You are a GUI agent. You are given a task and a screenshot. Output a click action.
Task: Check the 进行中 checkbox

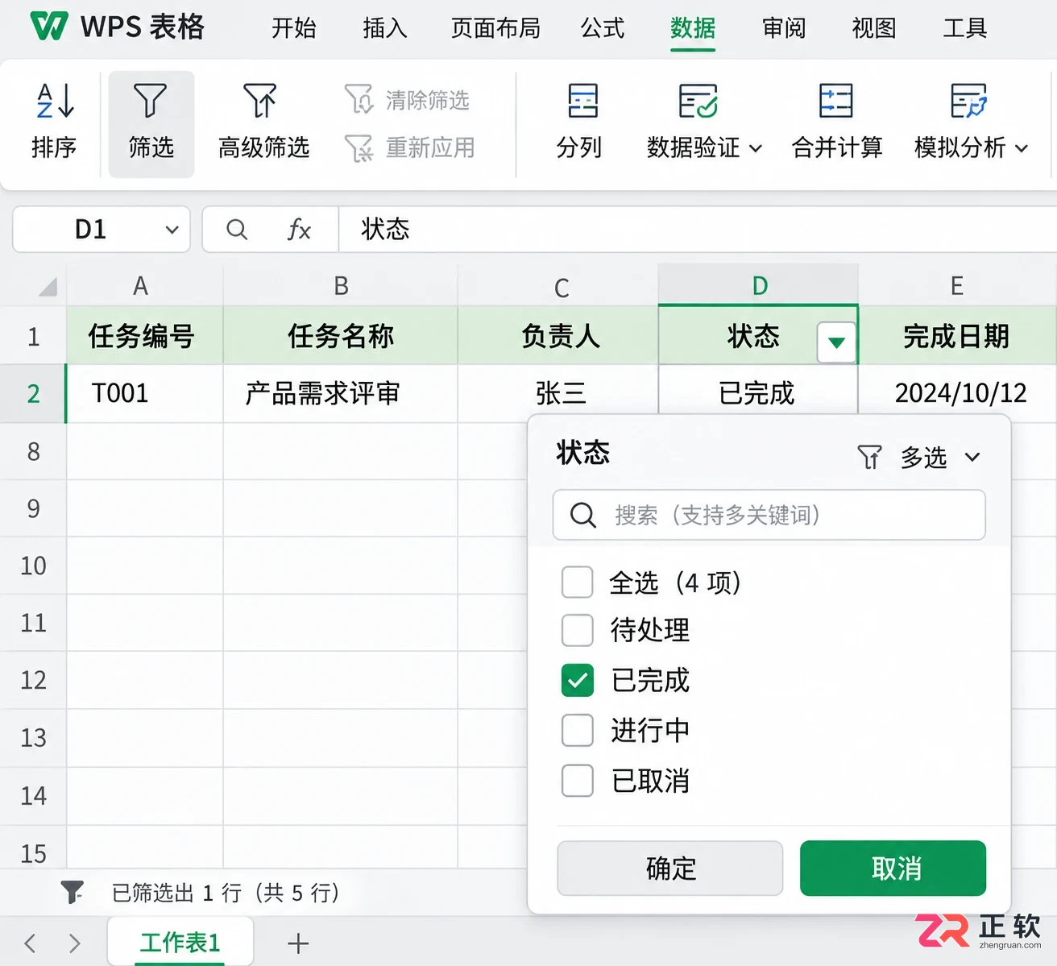[577, 730]
